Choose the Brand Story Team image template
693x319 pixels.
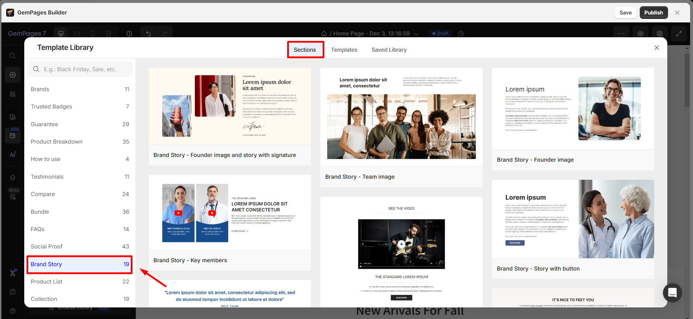coord(401,127)
